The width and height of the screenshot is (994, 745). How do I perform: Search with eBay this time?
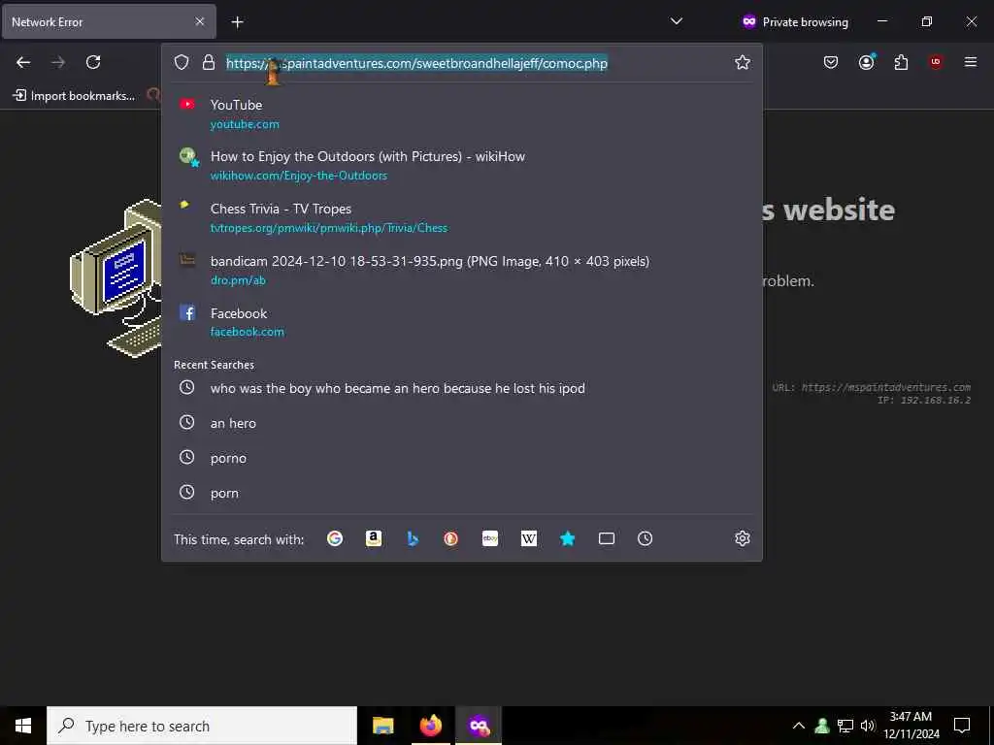point(490,538)
